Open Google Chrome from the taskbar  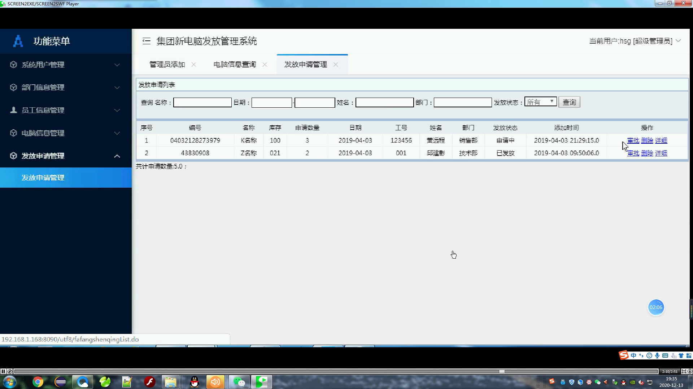pyautogui.click(x=38, y=382)
